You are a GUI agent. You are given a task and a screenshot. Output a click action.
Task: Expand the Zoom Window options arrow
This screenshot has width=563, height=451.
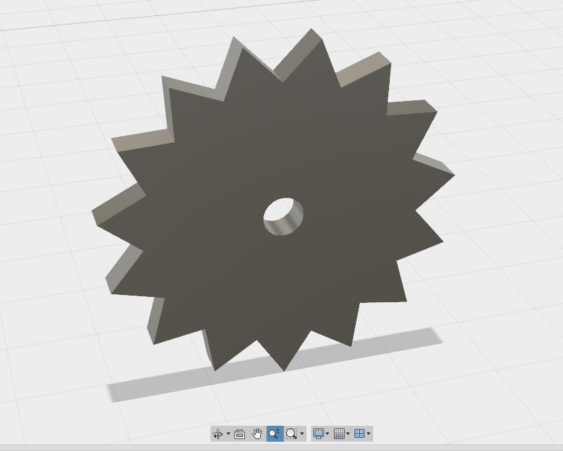click(x=302, y=434)
